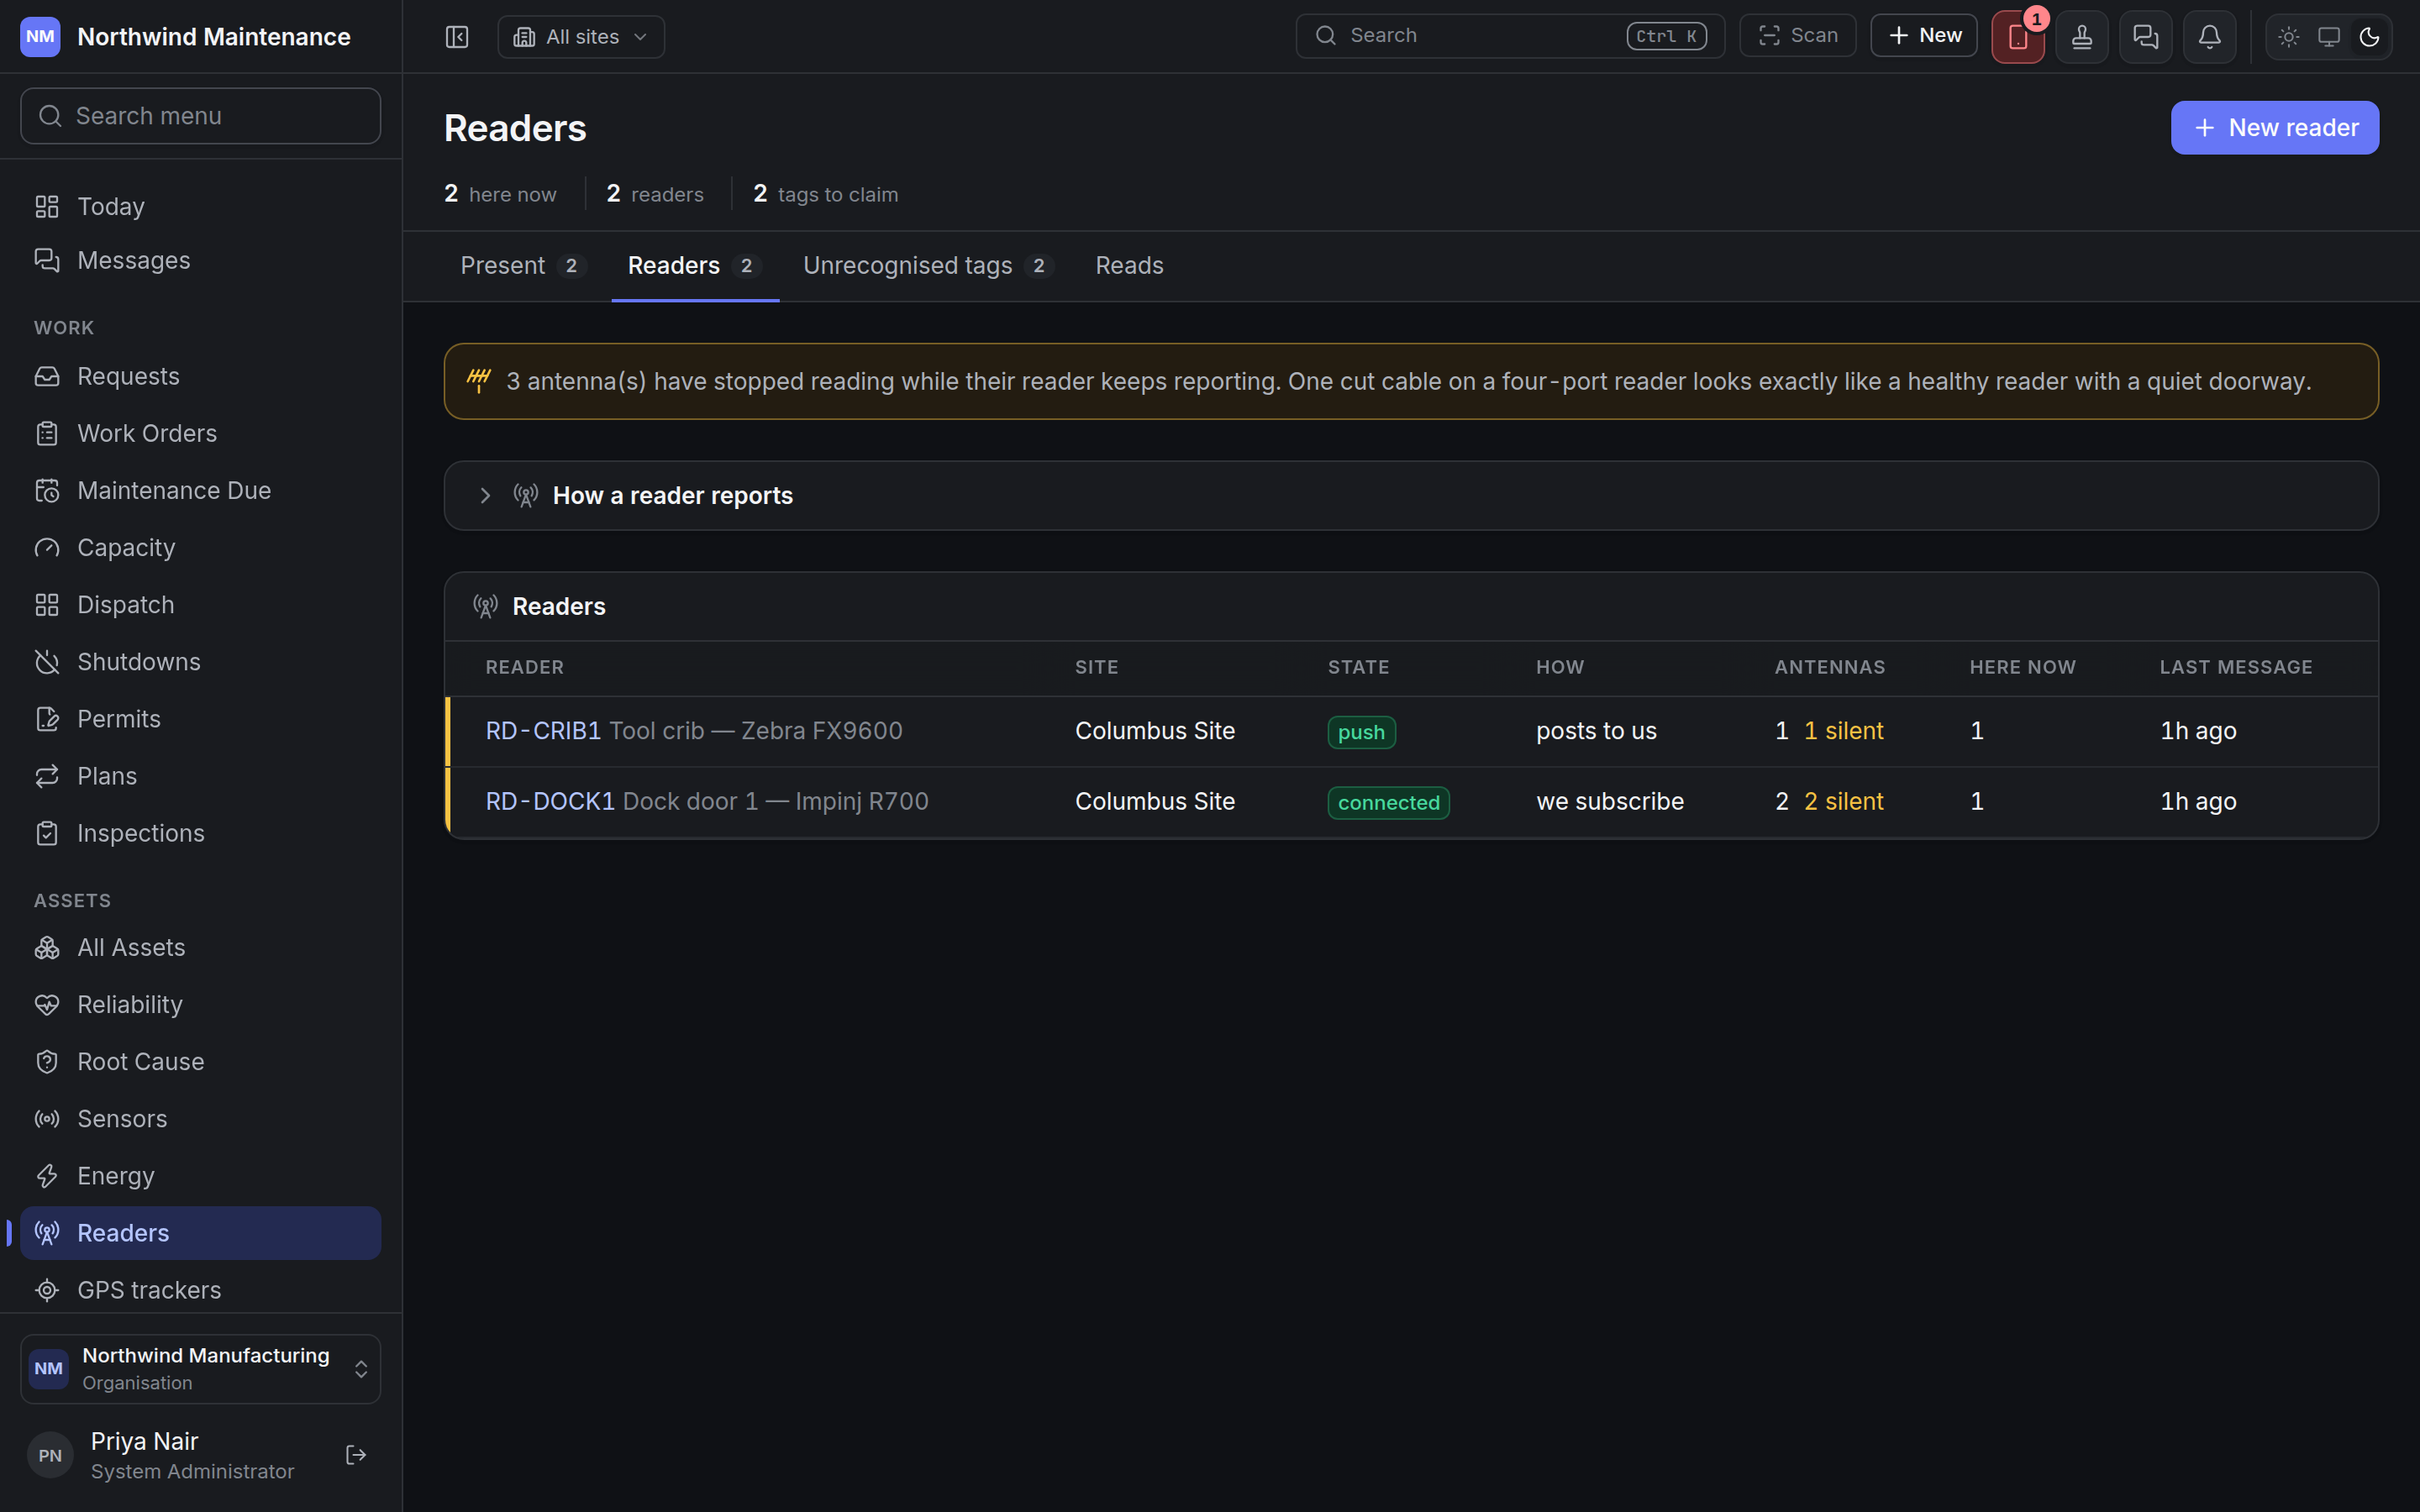
Task: Open the RD-DOCK1 reader link
Action: (550, 802)
